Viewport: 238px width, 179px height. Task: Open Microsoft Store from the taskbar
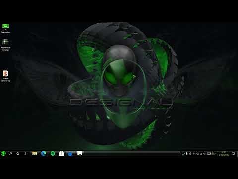pos(61,154)
